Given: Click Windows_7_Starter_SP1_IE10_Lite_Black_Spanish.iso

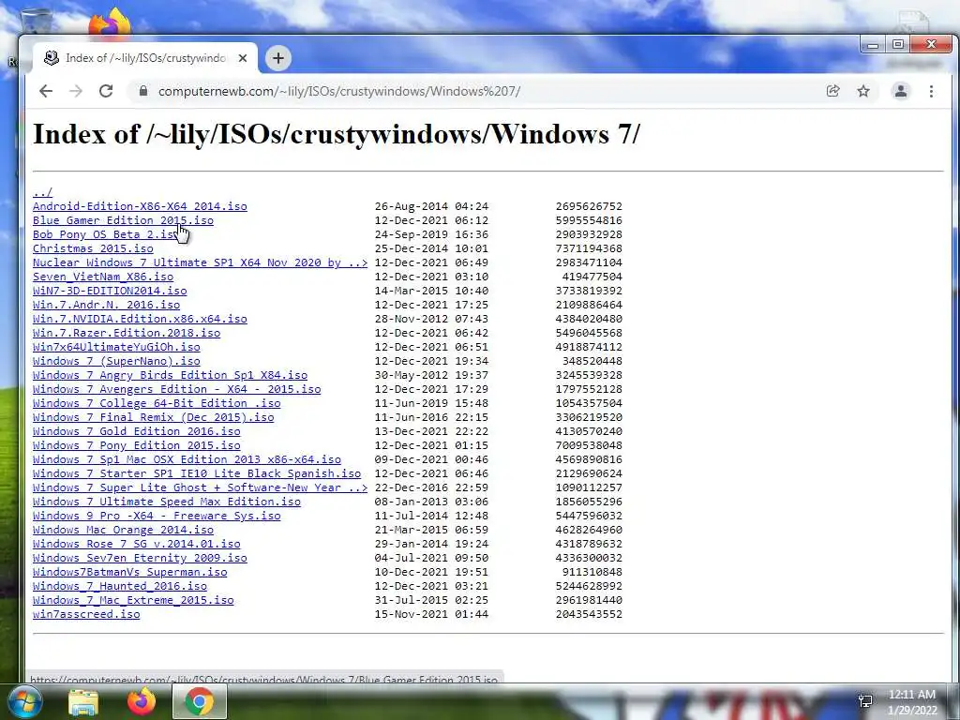Looking at the screenshot, I should point(197,473).
